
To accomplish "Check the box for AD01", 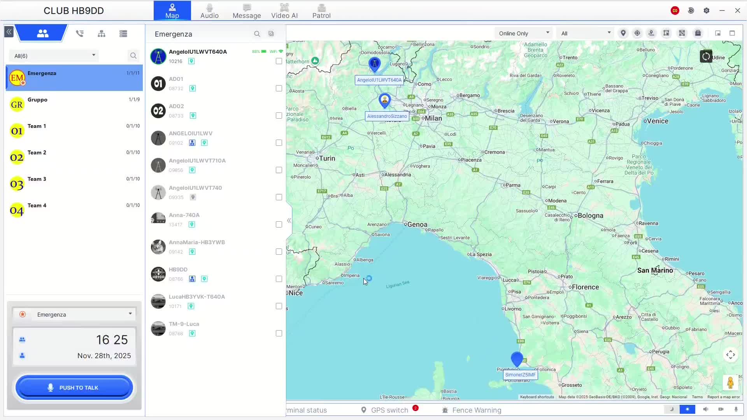I will pos(279,88).
